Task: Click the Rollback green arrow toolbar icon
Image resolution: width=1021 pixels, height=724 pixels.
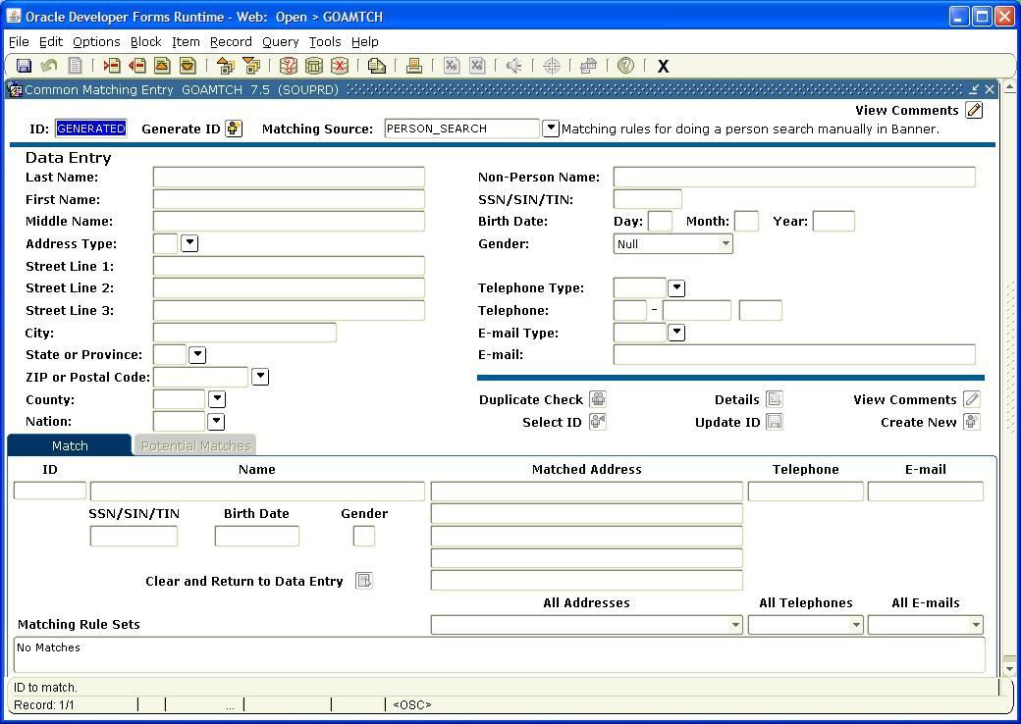Action: pos(49,66)
